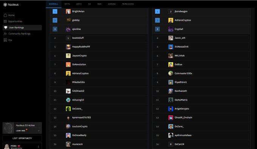This screenshot has width=257, height=149.
Task: Switch to the DeFi tab
Action: pos(79,4)
